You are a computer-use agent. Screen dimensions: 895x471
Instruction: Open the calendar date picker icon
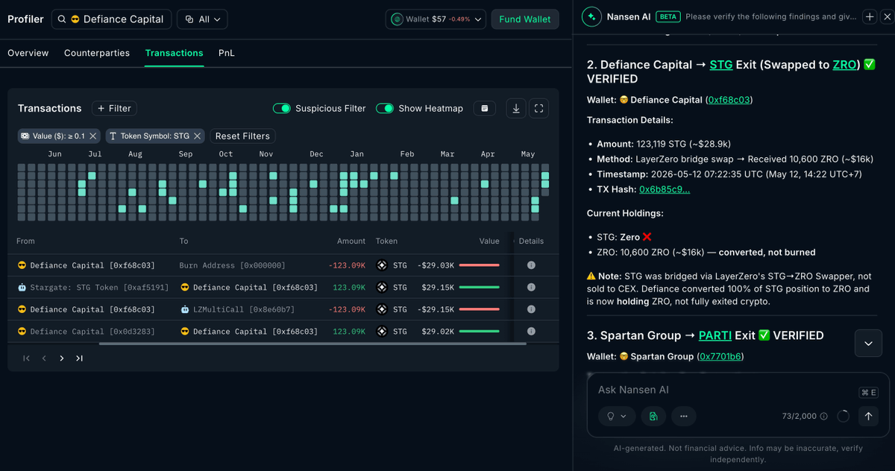pyautogui.click(x=485, y=108)
